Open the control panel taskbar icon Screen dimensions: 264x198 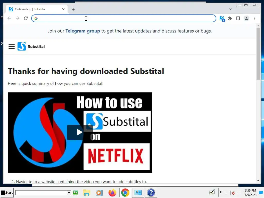point(138,192)
